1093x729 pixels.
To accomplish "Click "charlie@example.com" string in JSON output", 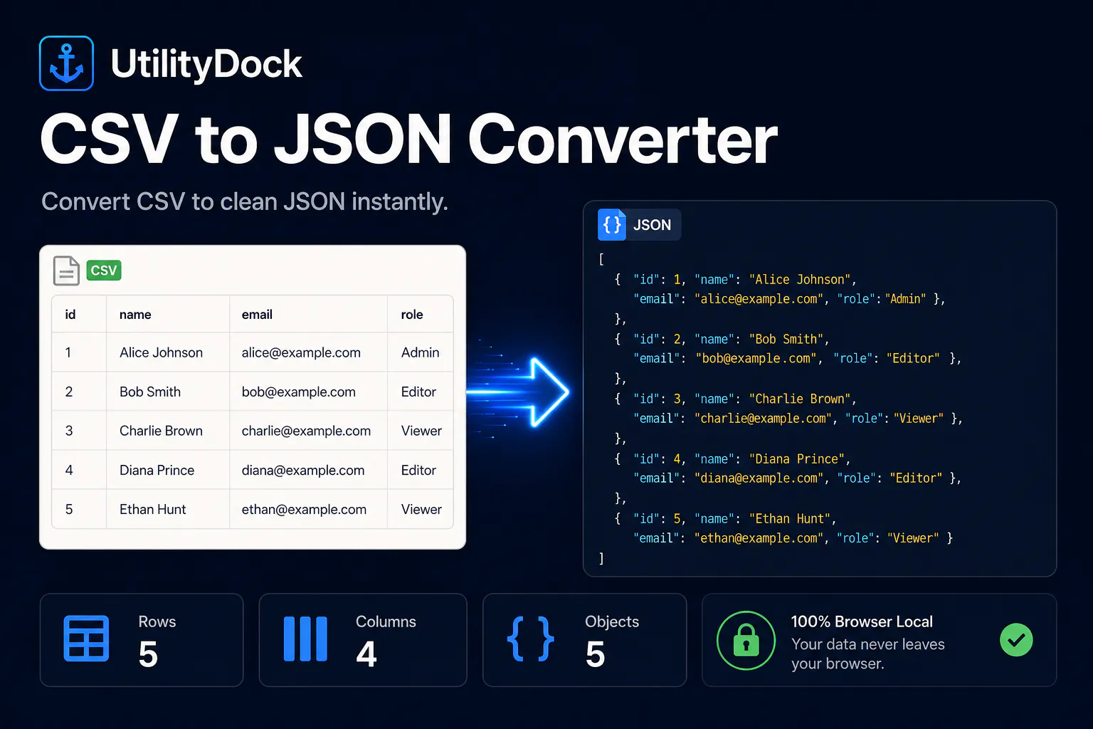I will 764,419.
